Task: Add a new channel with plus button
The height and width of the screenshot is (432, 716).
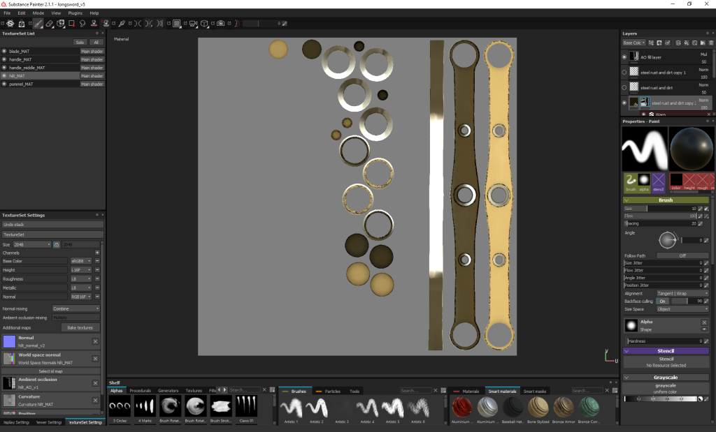Action: [x=97, y=253]
